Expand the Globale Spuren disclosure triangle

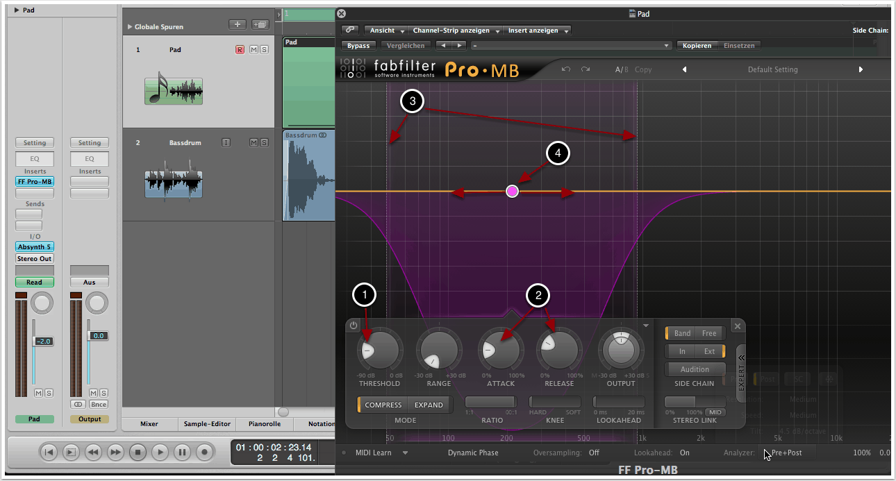[129, 27]
